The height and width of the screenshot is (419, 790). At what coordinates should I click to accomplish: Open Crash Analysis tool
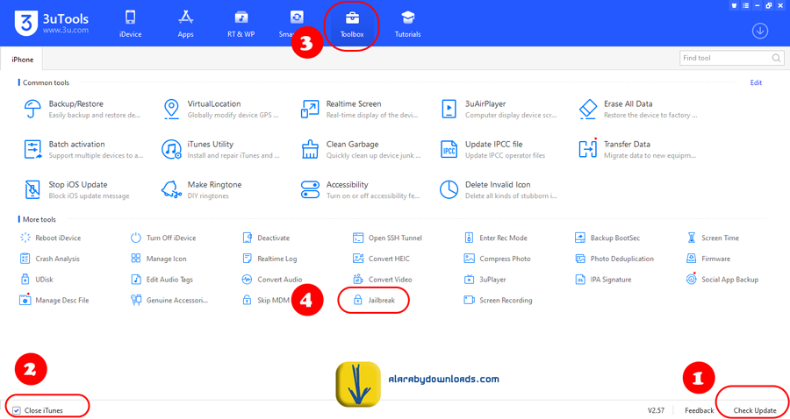(x=49, y=259)
